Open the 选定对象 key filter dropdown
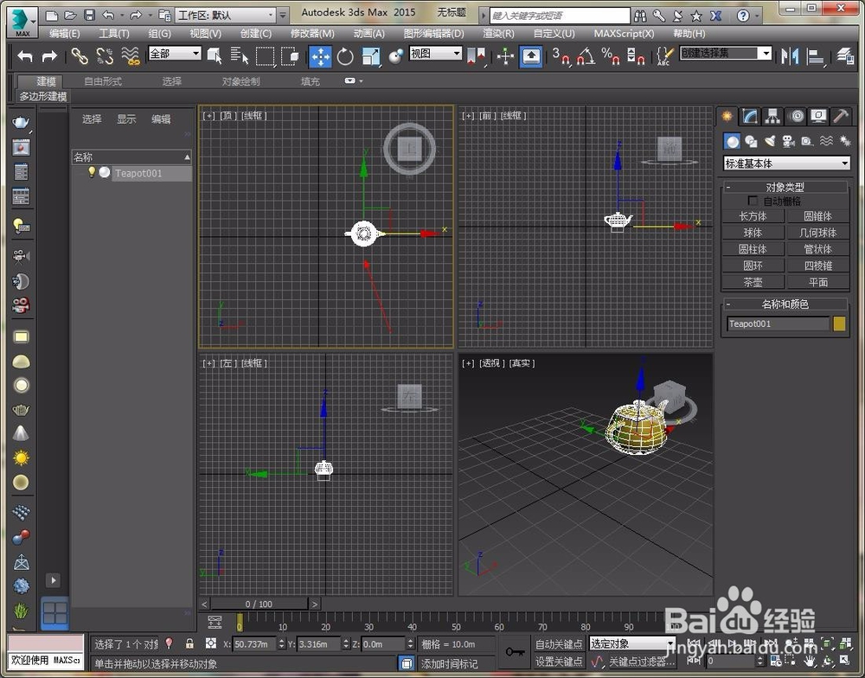865x678 pixels. click(x=632, y=643)
